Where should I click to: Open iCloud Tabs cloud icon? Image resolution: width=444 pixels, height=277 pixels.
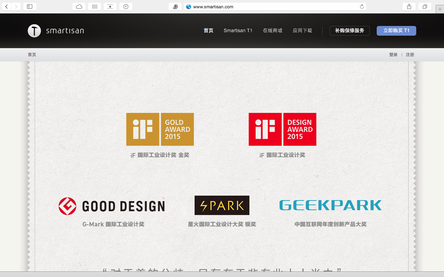[79, 7]
